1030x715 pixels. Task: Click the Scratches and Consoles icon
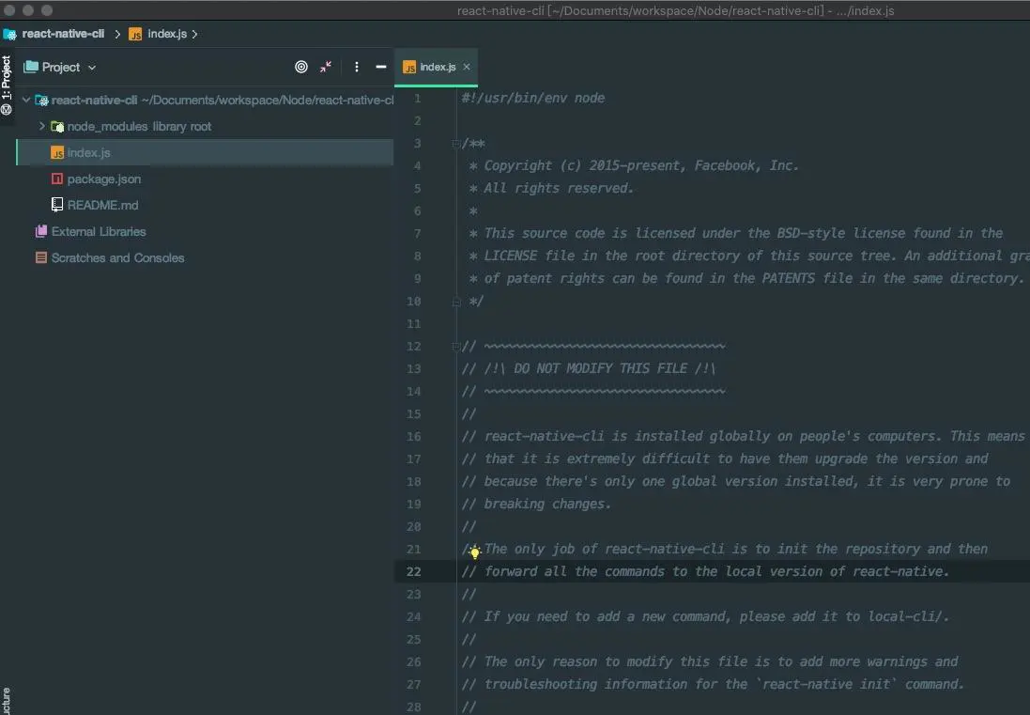pos(41,257)
